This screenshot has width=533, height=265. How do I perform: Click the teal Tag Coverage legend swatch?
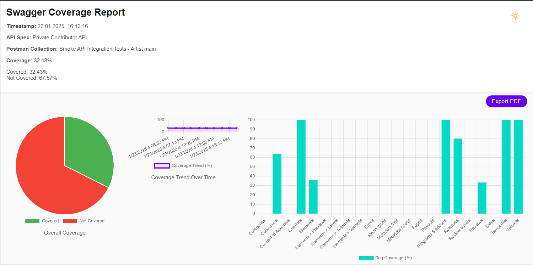tap(366, 258)
